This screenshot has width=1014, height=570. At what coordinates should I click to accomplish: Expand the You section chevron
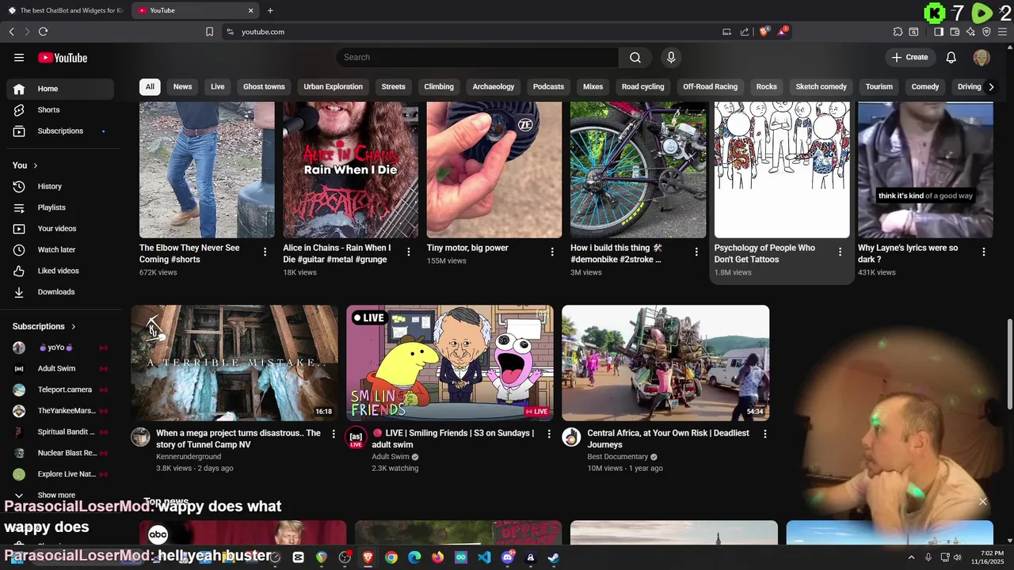click(36, 165)
